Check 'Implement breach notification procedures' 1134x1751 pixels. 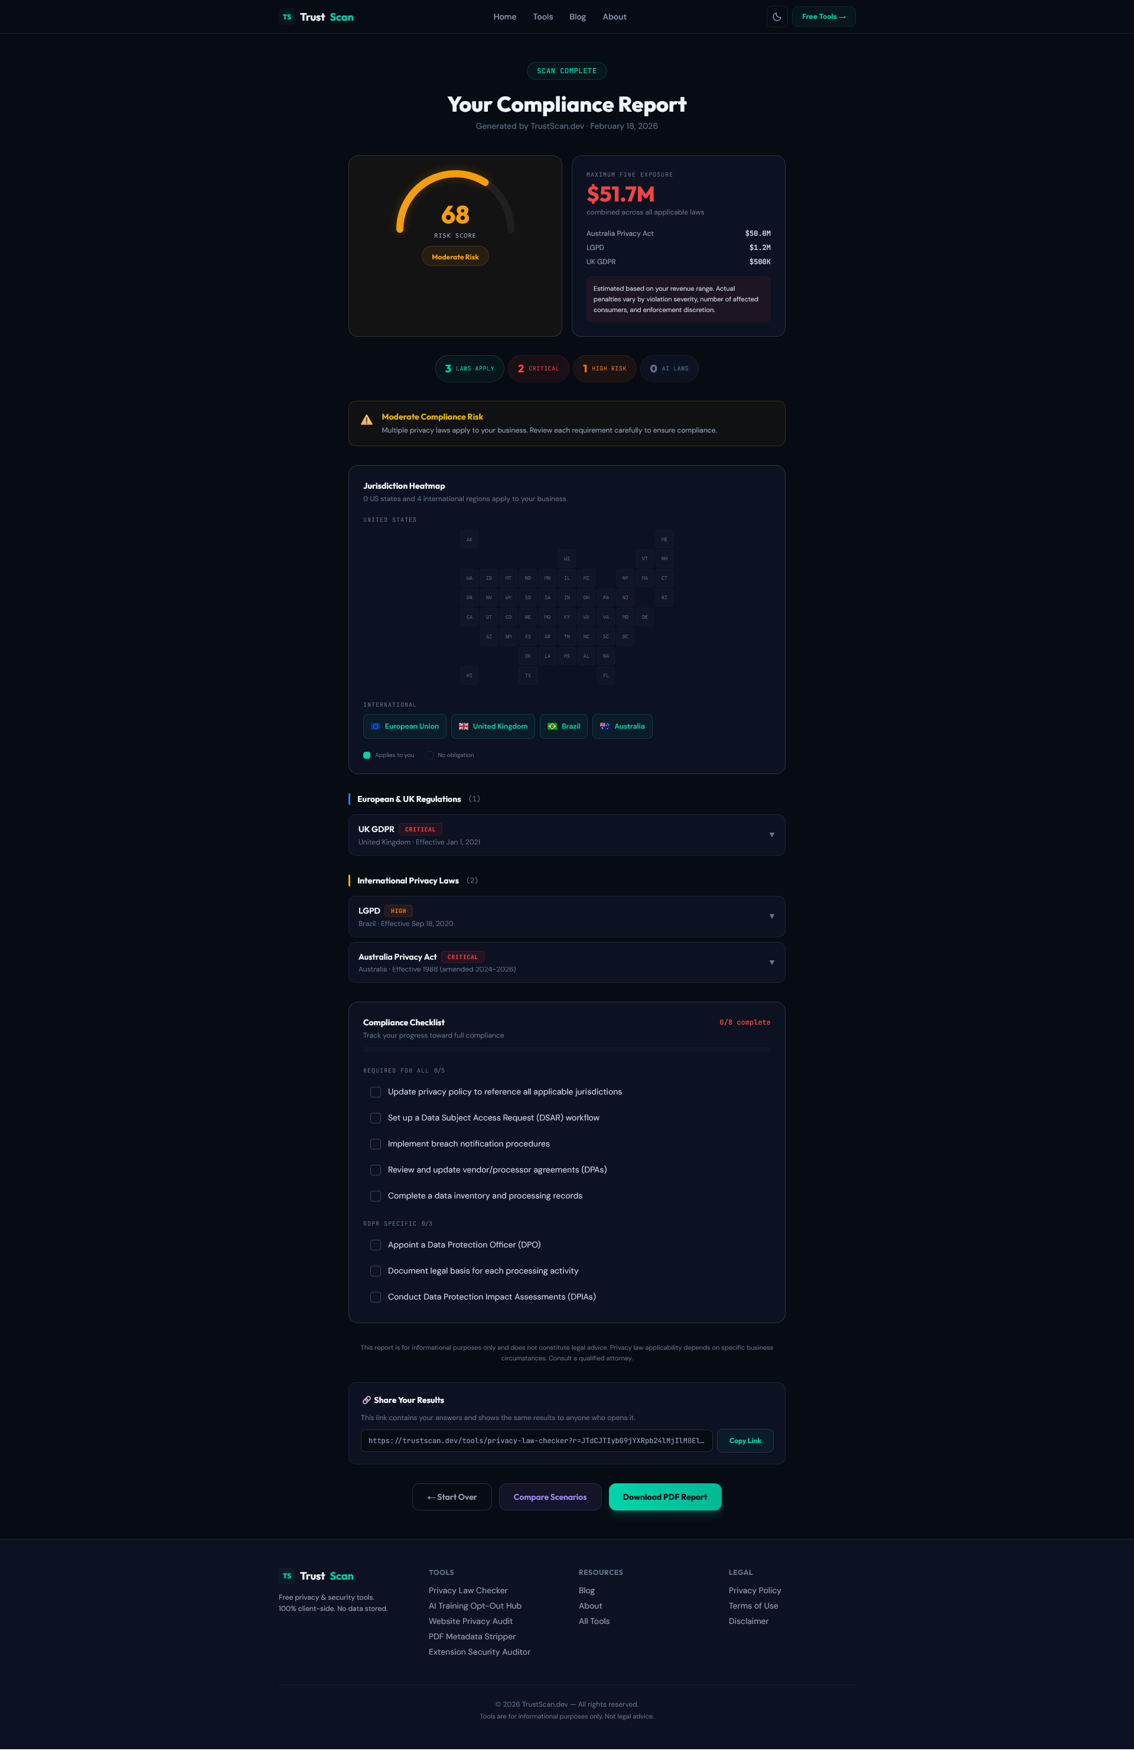click(x=376, y=1144)
